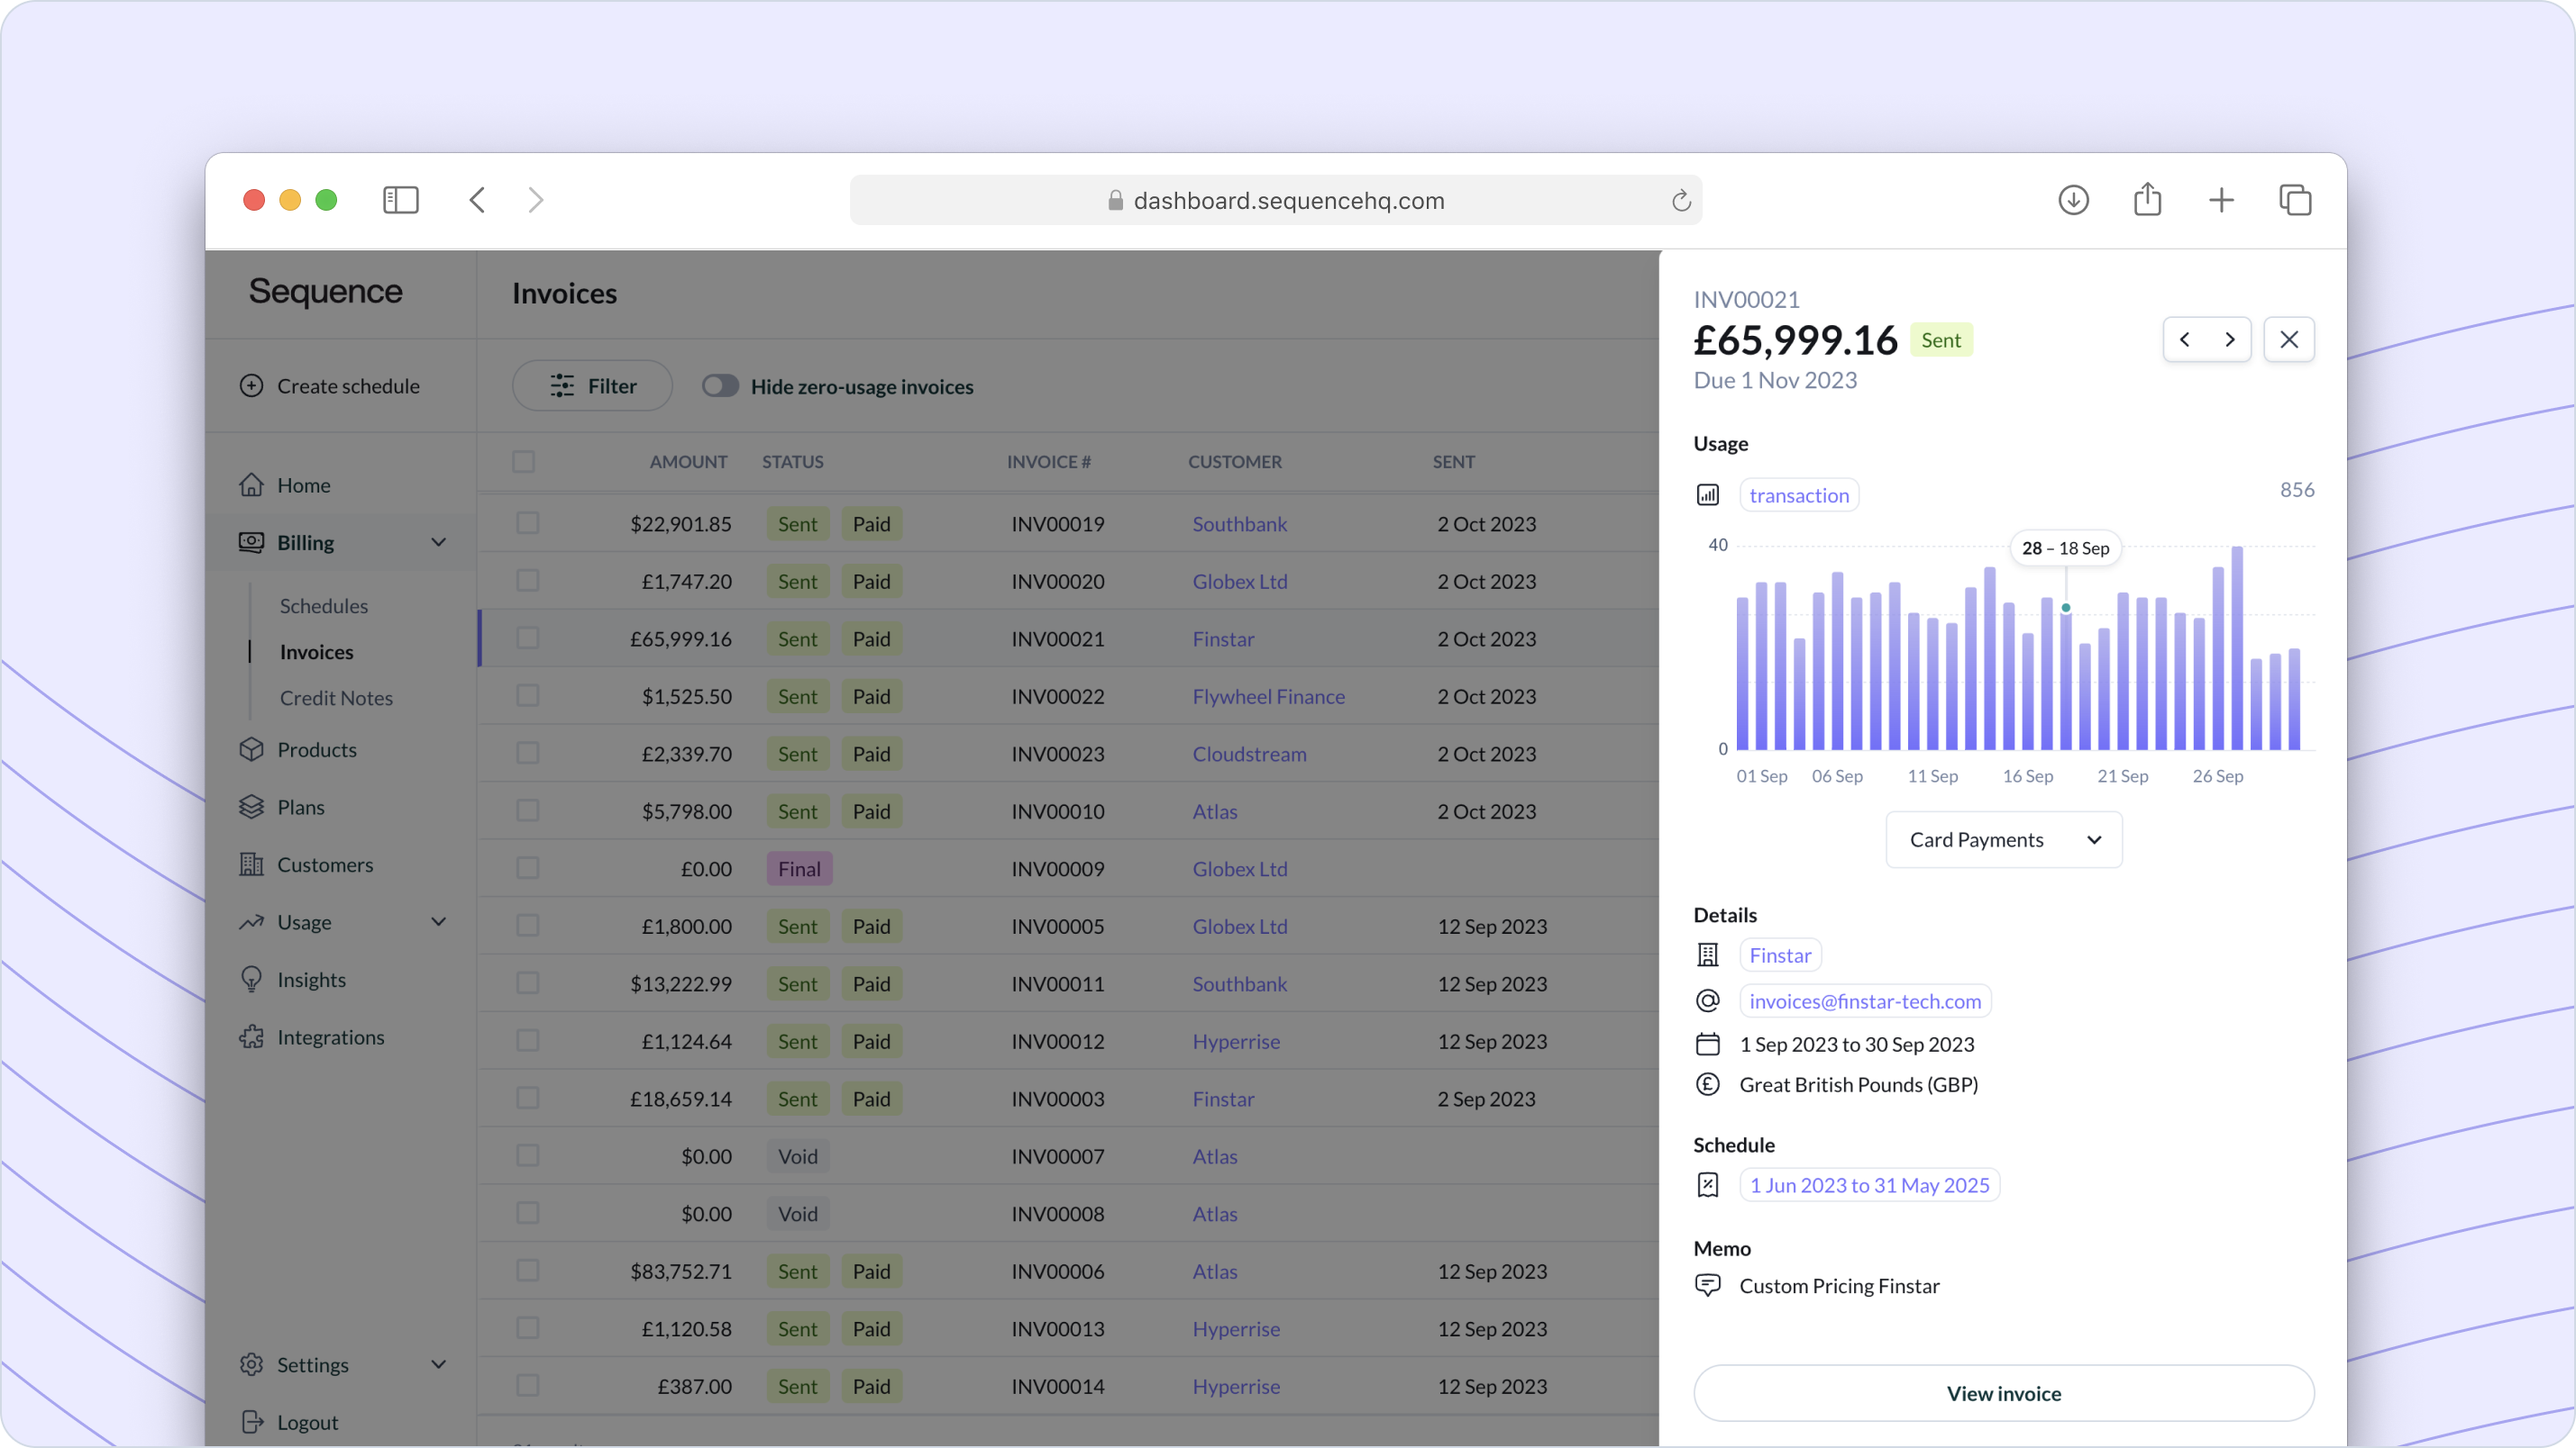
Task: Click the schedule link icon next to Jun 2023 date
Action: 1707,1184
